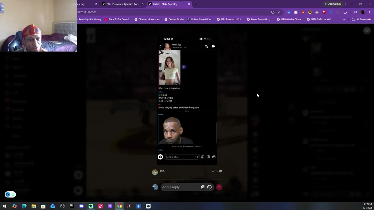The image size is (374, 210).
Task: Expand the hidden bookmarks overflow chevron
Action: click(x=344, y=20)
